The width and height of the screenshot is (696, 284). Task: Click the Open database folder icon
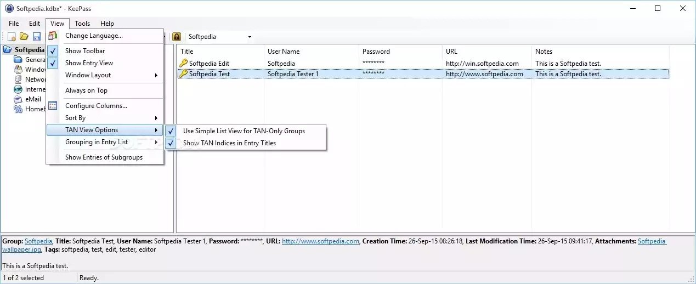[24, 37]
